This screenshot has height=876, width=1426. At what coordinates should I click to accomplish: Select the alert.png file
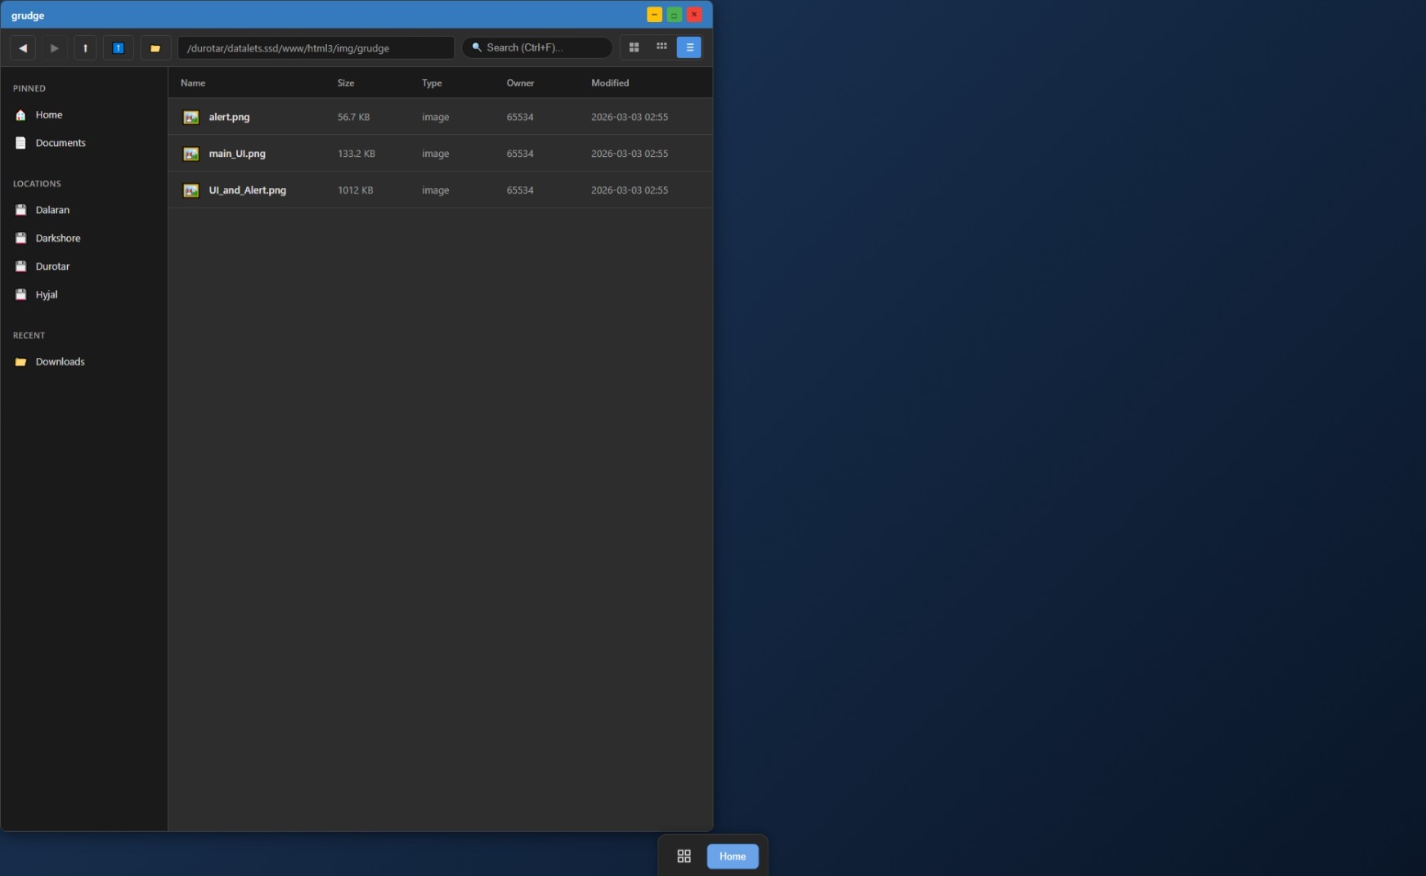tap(229, 117)
